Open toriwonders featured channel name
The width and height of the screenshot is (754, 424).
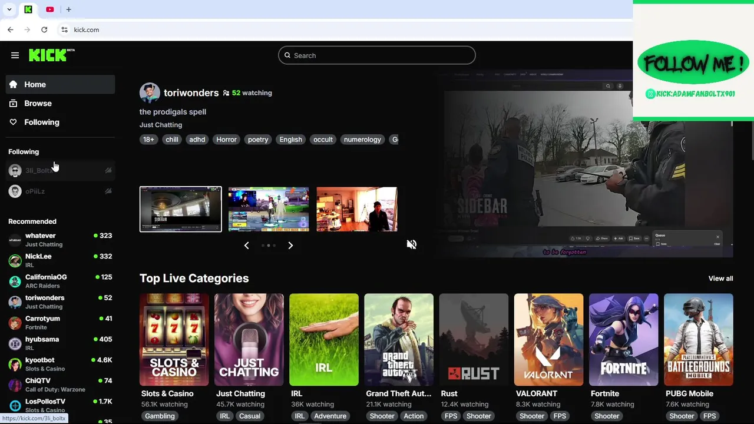coord(191,93)
